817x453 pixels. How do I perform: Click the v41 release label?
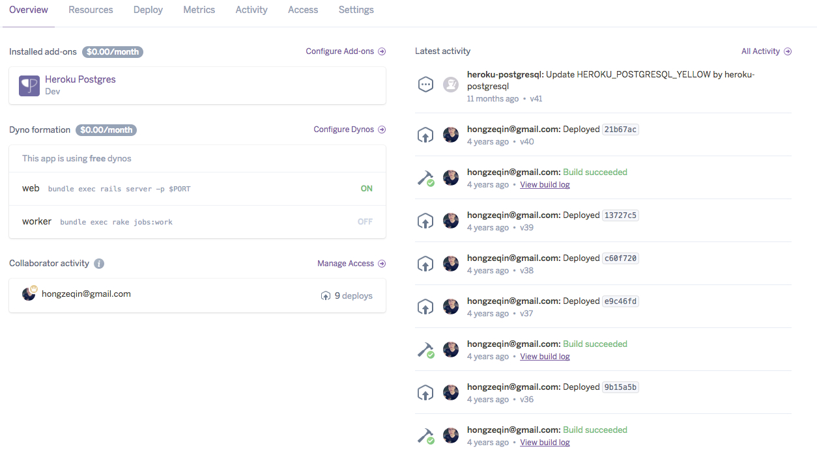536,99
